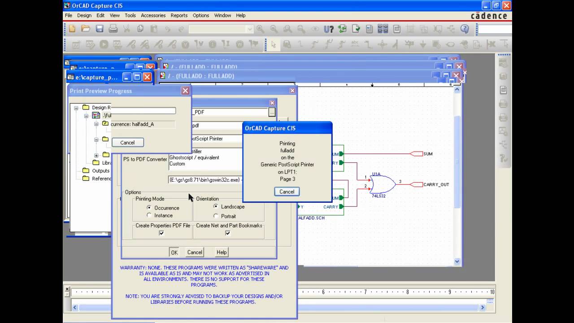The image size is (574, 323).
Task: Open the Tools menu
Action: [x=130, y=15]
